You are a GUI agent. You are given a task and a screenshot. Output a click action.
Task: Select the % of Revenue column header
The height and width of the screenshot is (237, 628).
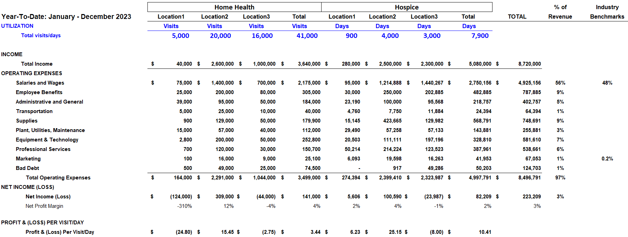pyautogui.click(x=560, y=12)
